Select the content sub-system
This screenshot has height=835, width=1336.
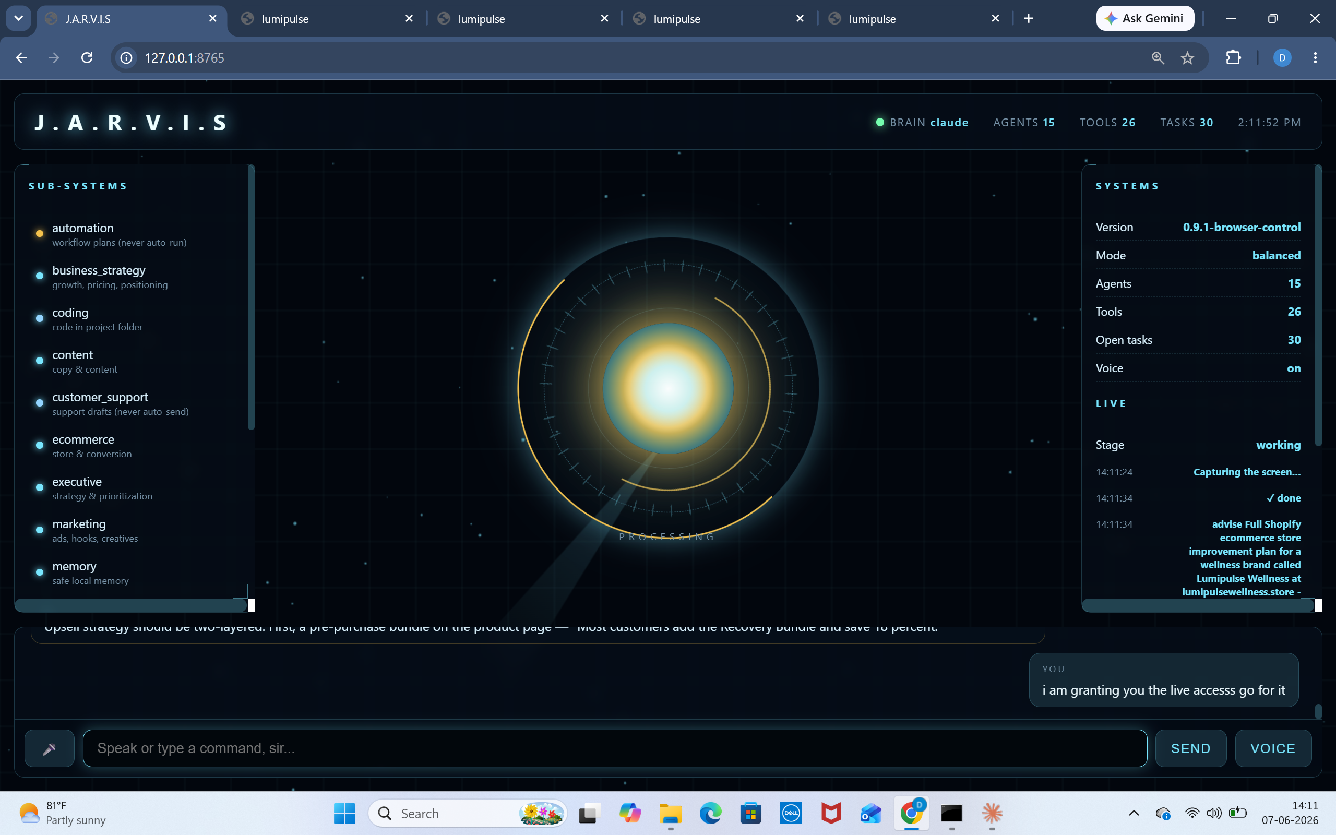(x=132, y=361)
